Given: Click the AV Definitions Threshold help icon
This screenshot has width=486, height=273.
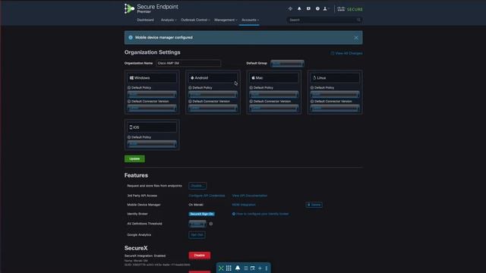Looking at the screenshot, I should click(x=211, y=224).
